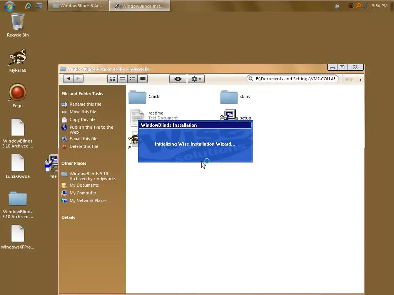This screenshot has height=295, width=394.
Task: Select the WindowsXPPro... desktop file
Action: click(x=18, y=237)
